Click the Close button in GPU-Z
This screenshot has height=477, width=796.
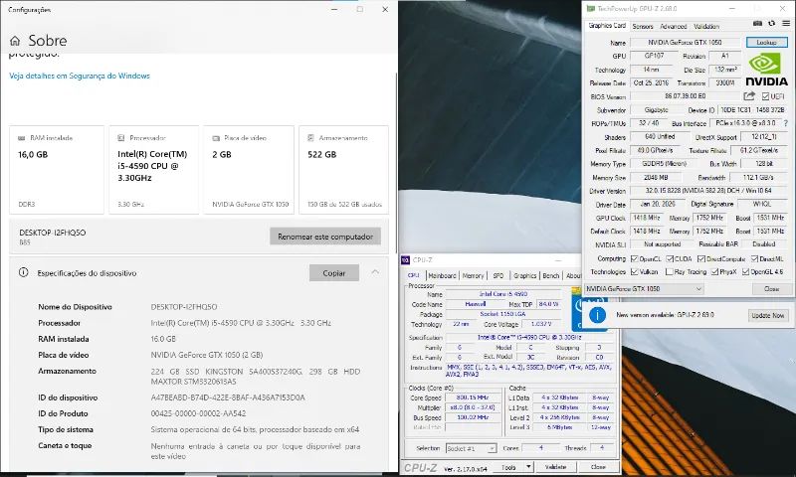click(x=772, y=288)
